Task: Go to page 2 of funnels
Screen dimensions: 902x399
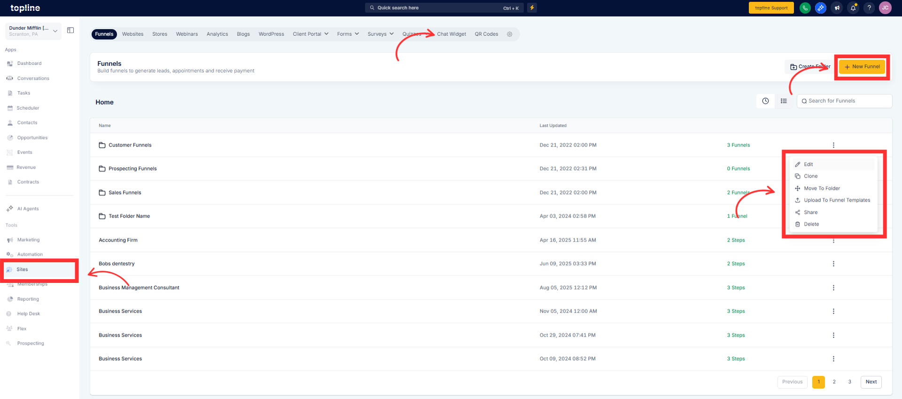Action: click(x=834, y=382)
